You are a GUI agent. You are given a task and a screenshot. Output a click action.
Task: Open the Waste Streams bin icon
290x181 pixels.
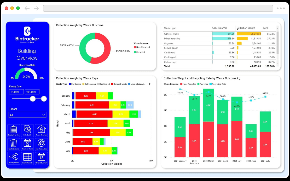pos(14,145)
